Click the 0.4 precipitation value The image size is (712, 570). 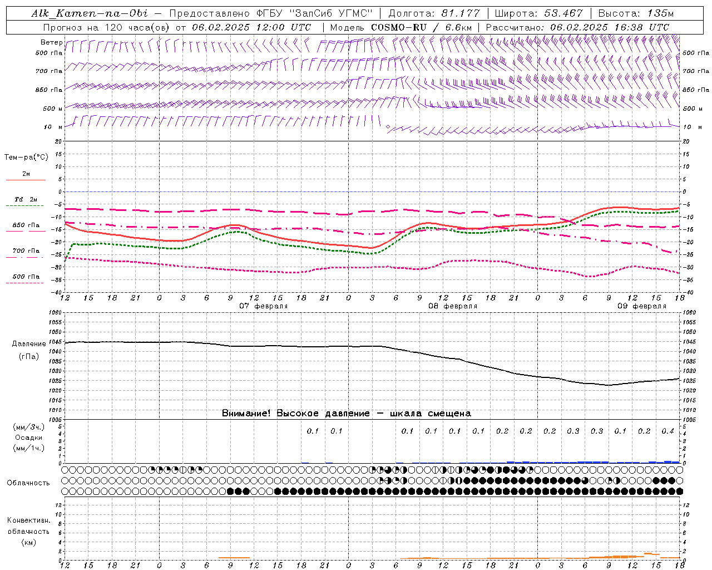coord(668,431)
